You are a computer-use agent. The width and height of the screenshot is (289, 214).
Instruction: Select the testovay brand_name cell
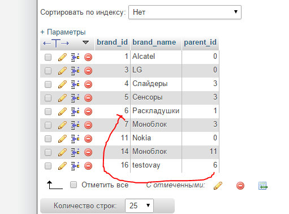coord(156,166)
